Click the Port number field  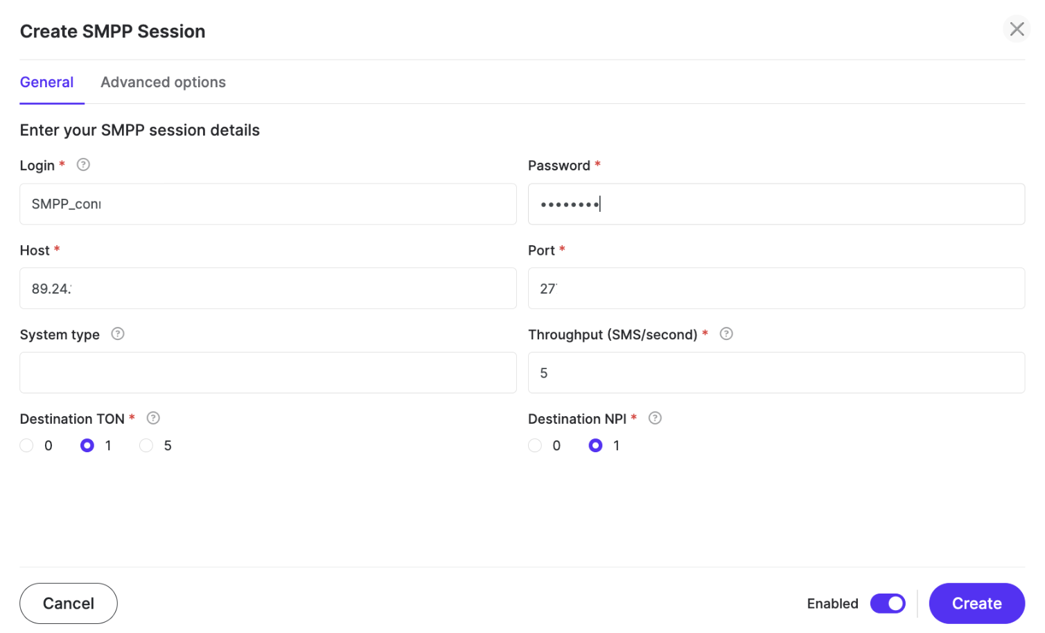(776, 288)
